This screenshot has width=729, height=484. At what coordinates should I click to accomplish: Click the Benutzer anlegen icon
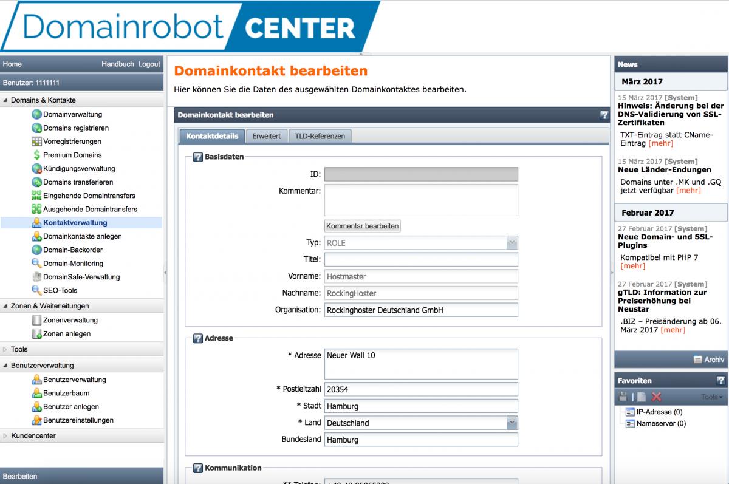point(36,407)
